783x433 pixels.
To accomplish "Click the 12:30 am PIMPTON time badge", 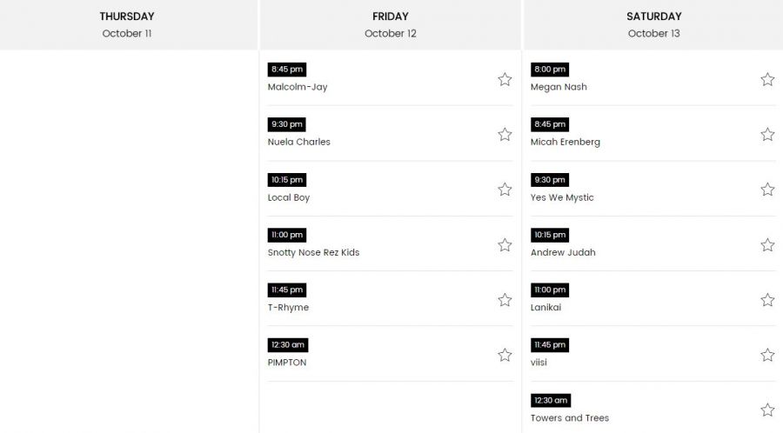I will click(x=288, y=344).
